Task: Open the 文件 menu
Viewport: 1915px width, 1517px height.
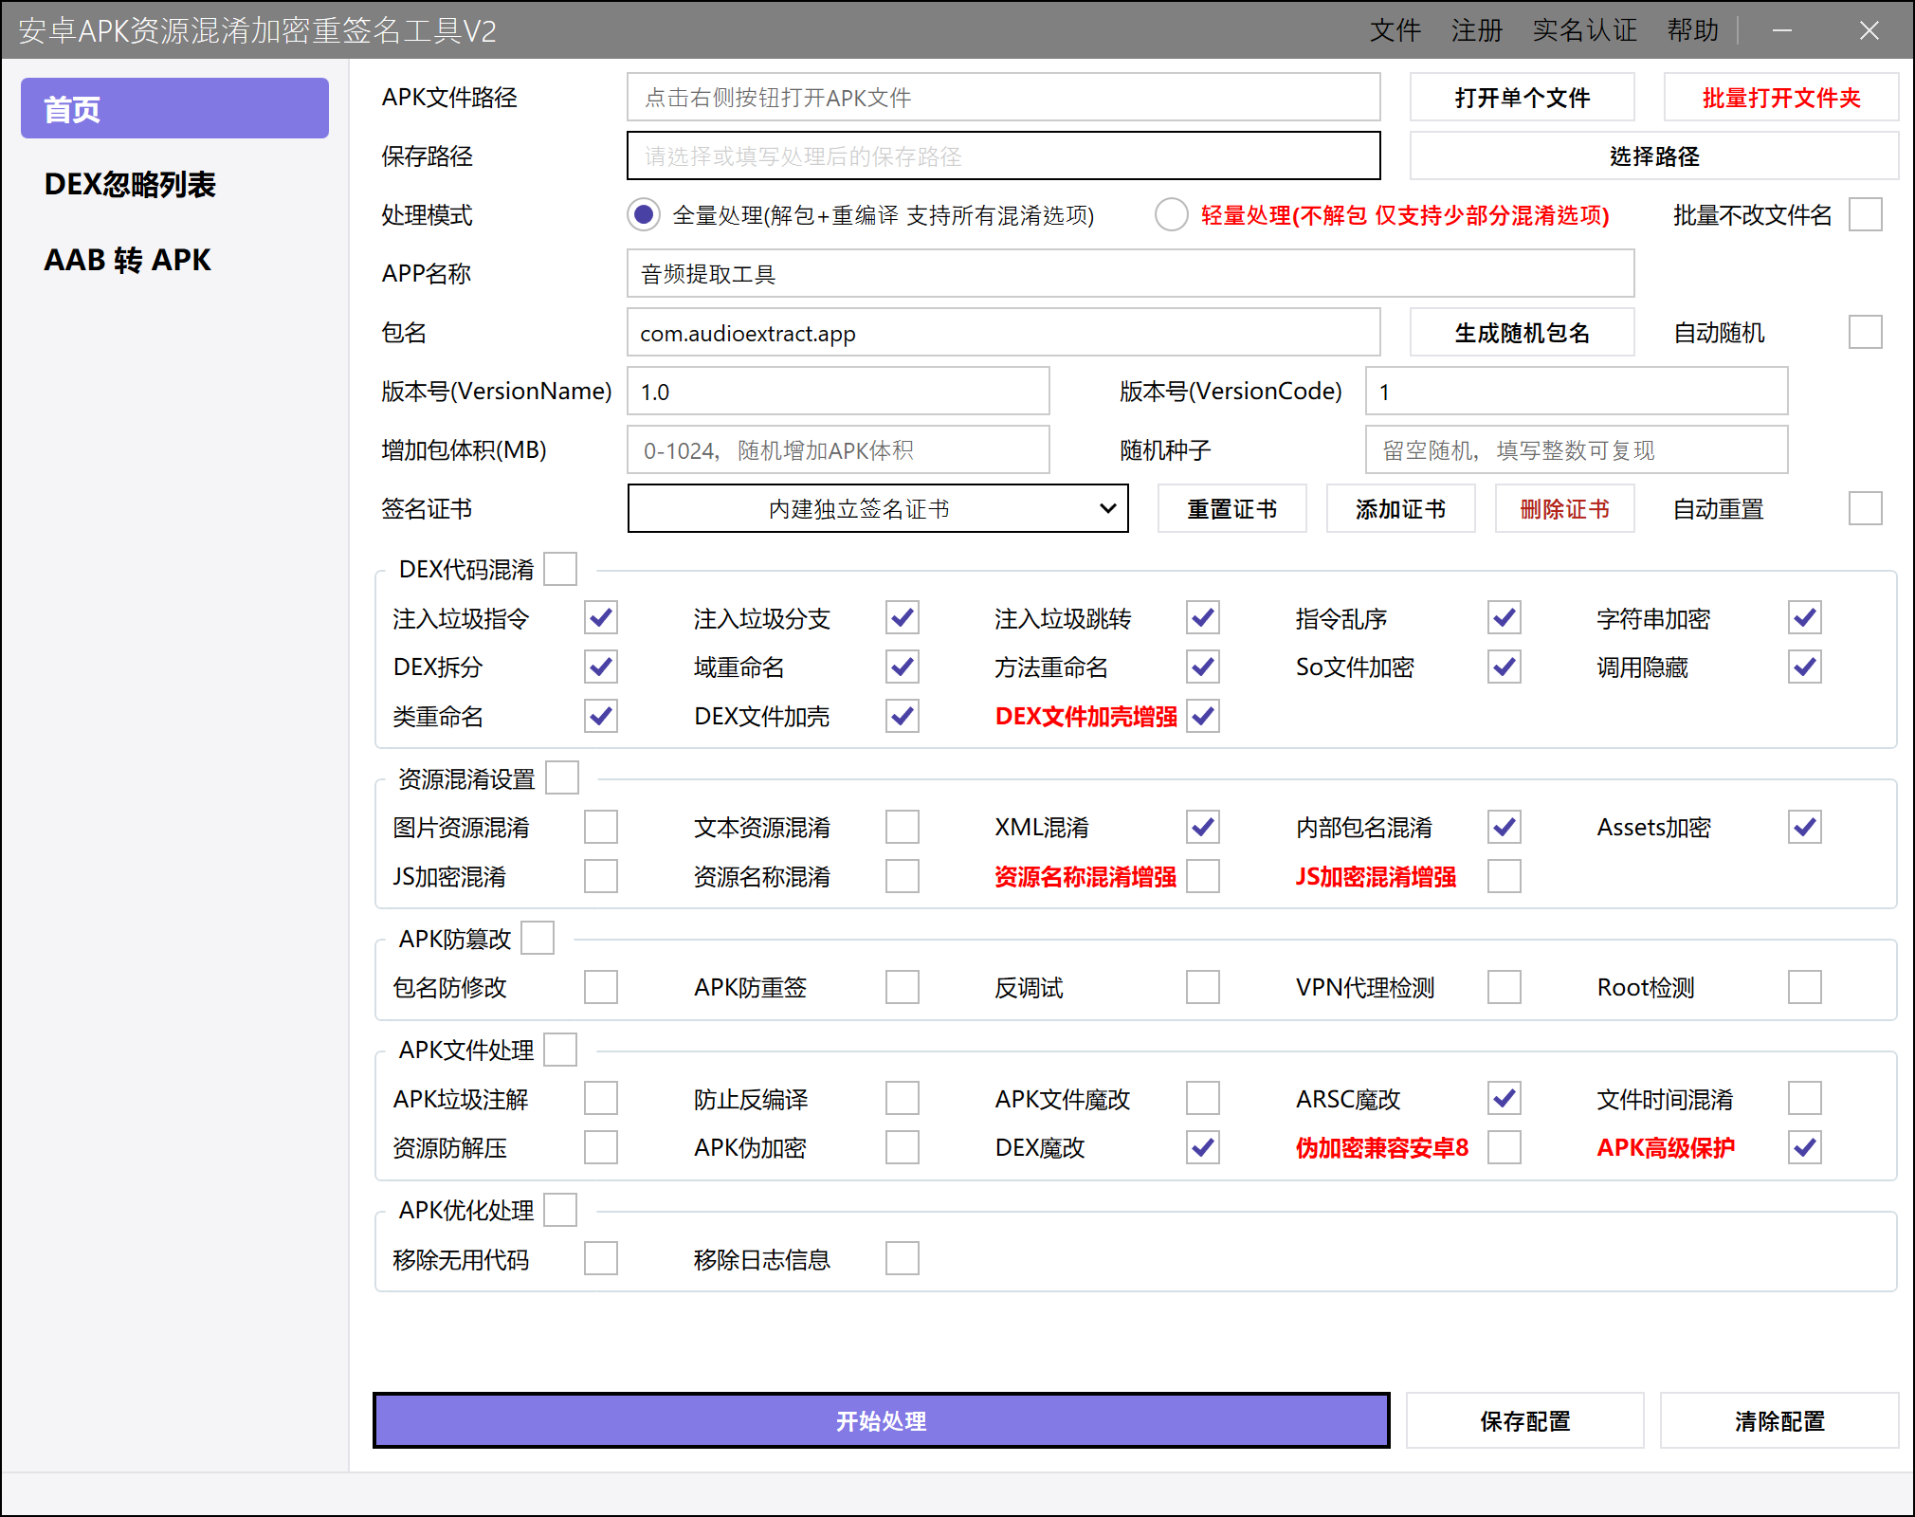Action: click(1395, 30)
